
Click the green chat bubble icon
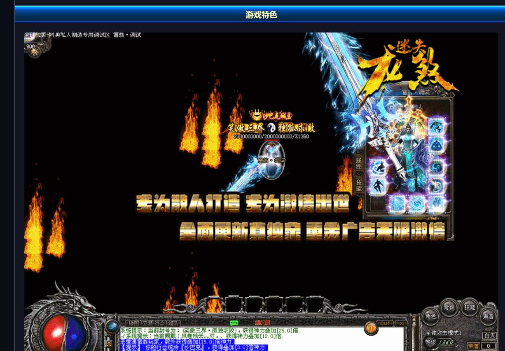click(234, 323)
